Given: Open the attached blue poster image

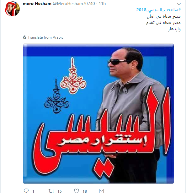Looking at the screenshot, I should [x=98, y=113].
